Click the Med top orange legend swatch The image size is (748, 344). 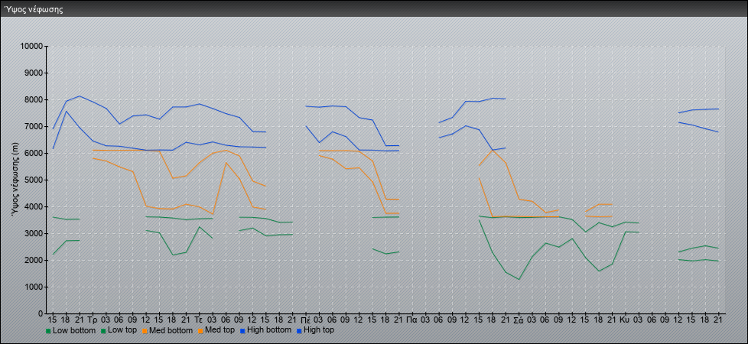(200, 330)
